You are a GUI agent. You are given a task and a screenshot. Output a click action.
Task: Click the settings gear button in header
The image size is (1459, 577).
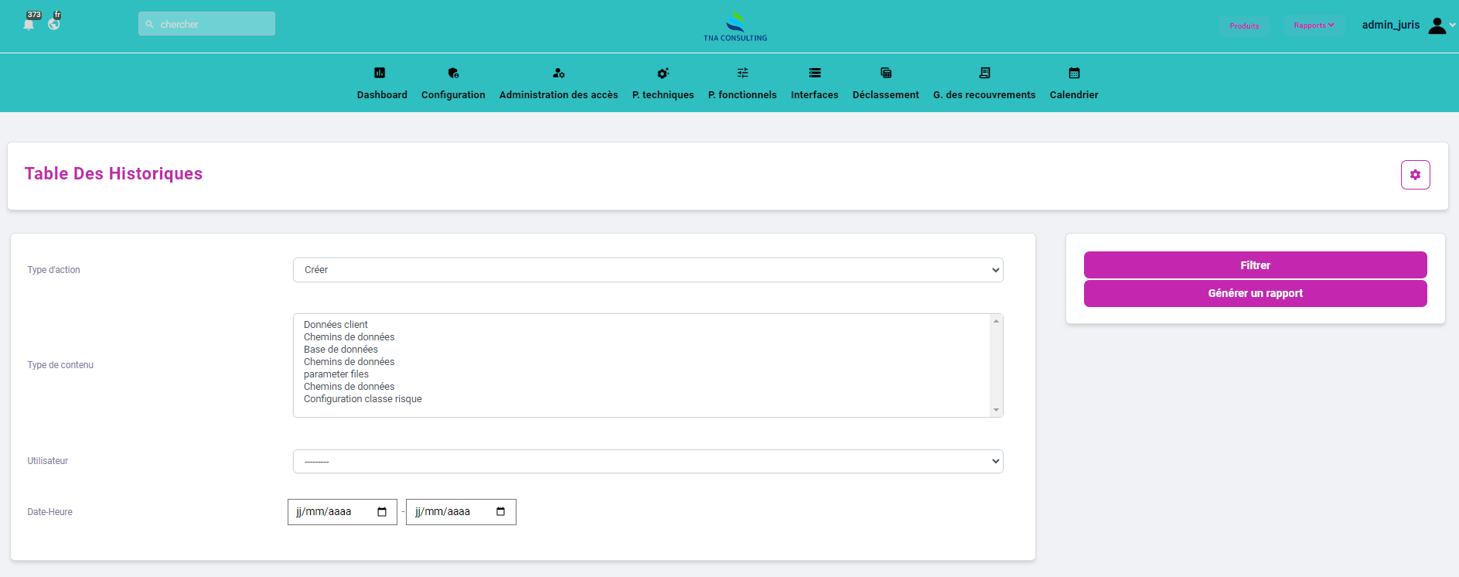(1415, 175)
